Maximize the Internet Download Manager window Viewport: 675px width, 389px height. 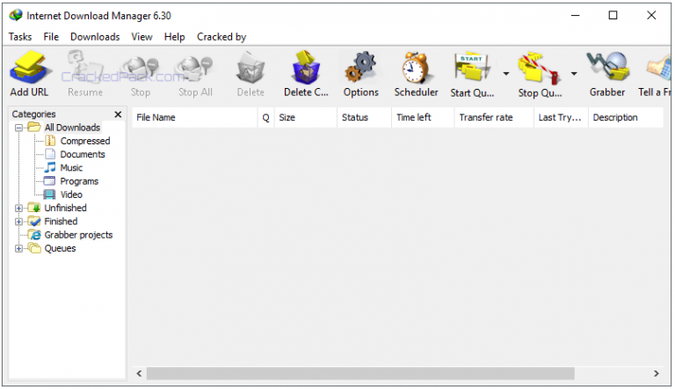613,16
